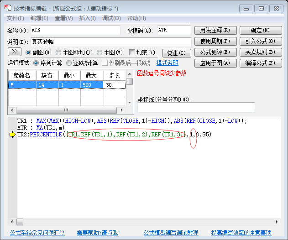Click the ATR : MA(TR1,m) line
The height and width of the screenshot is (240, 288).
pyautogui.click(x=41, y=127)
